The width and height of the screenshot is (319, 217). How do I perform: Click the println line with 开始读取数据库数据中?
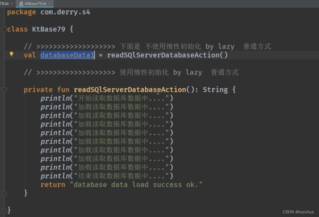pyautogui.click(x=106, y=98)
